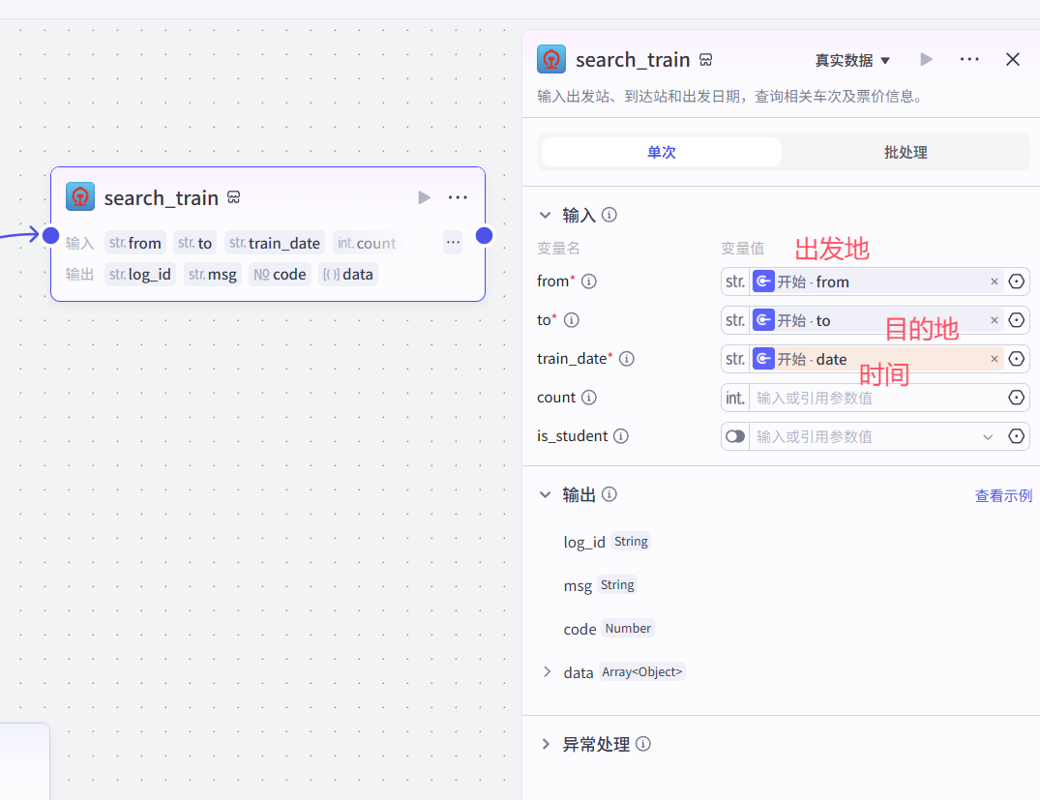
Task: Show info for the from parameter
Action: tap(588, 281)
